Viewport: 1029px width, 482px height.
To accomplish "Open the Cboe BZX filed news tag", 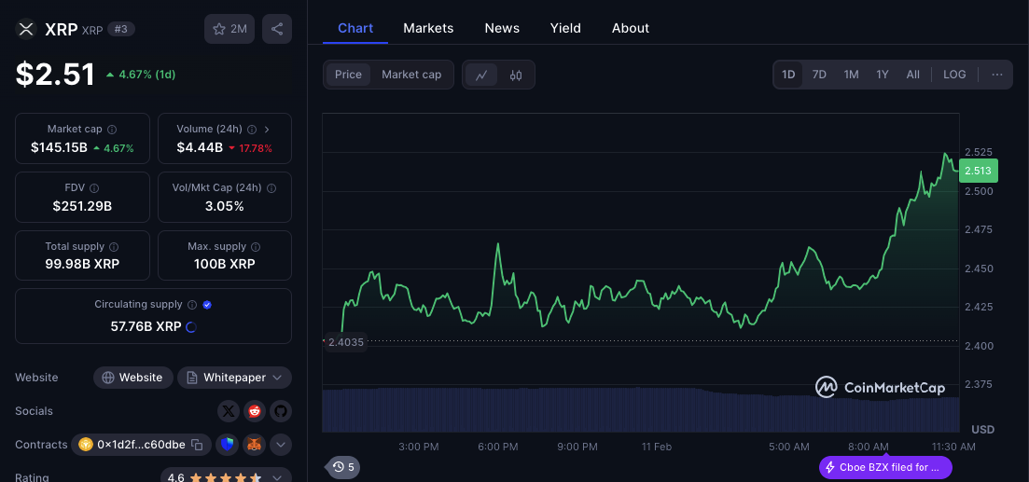I will coord(885,468).
